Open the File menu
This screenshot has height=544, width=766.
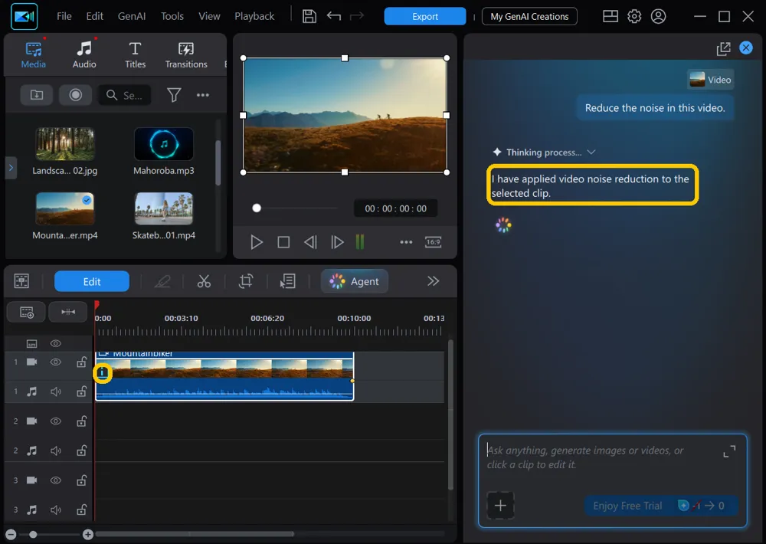click(x=64, y=16)
